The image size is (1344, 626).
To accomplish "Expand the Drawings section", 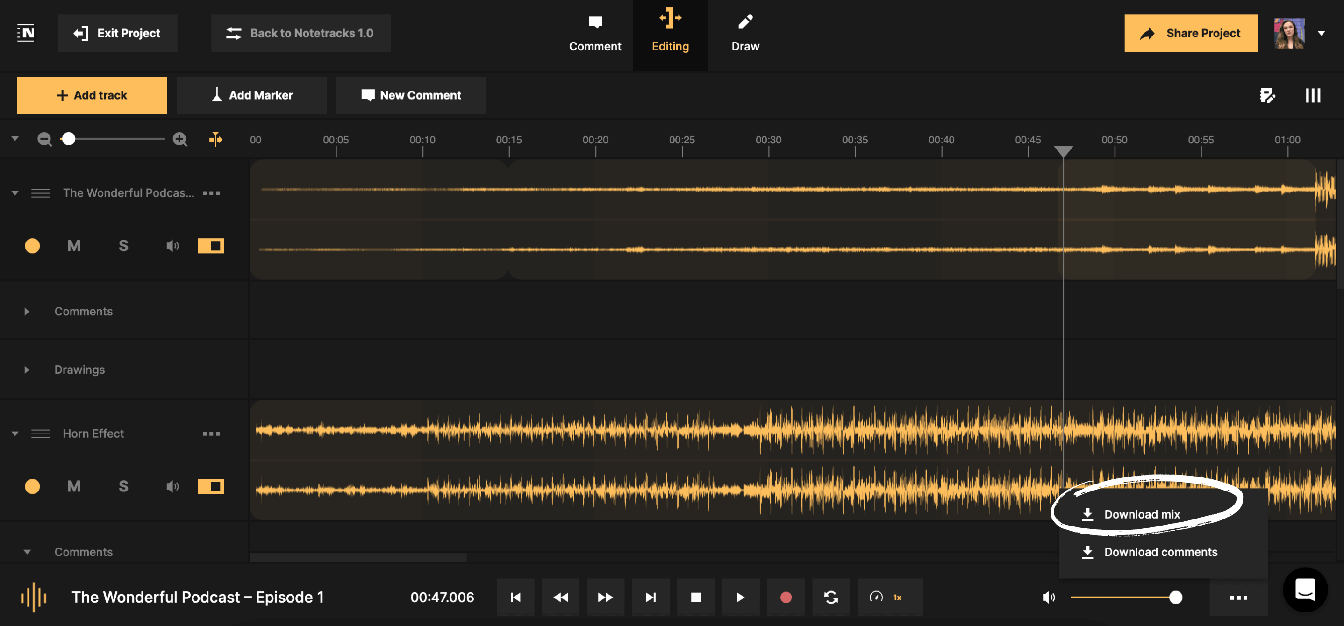I will [x=27, y=370].
